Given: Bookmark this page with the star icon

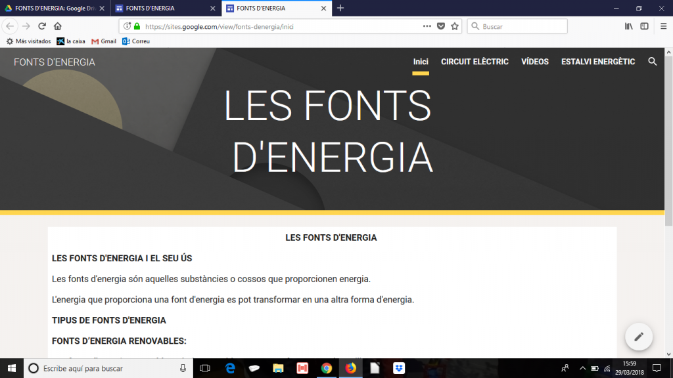Looking at the screenshot, I should [x=454, y=26].
